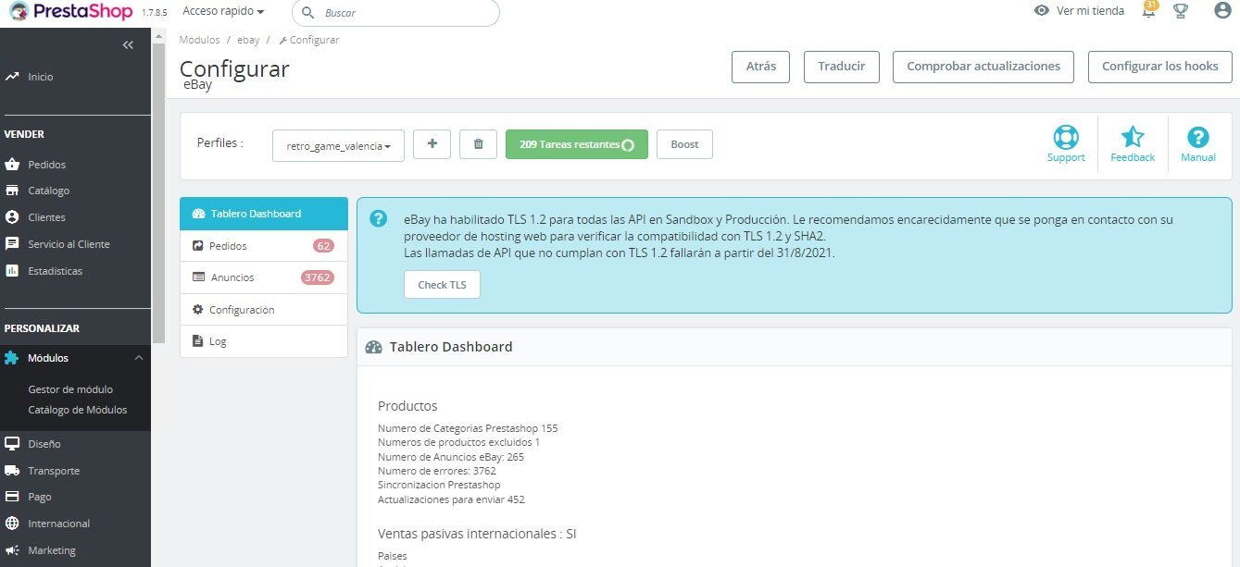Viewport: 1240px width, 567px height.
Task: Click the Internacional globe icon
Action: coord(12,524)
